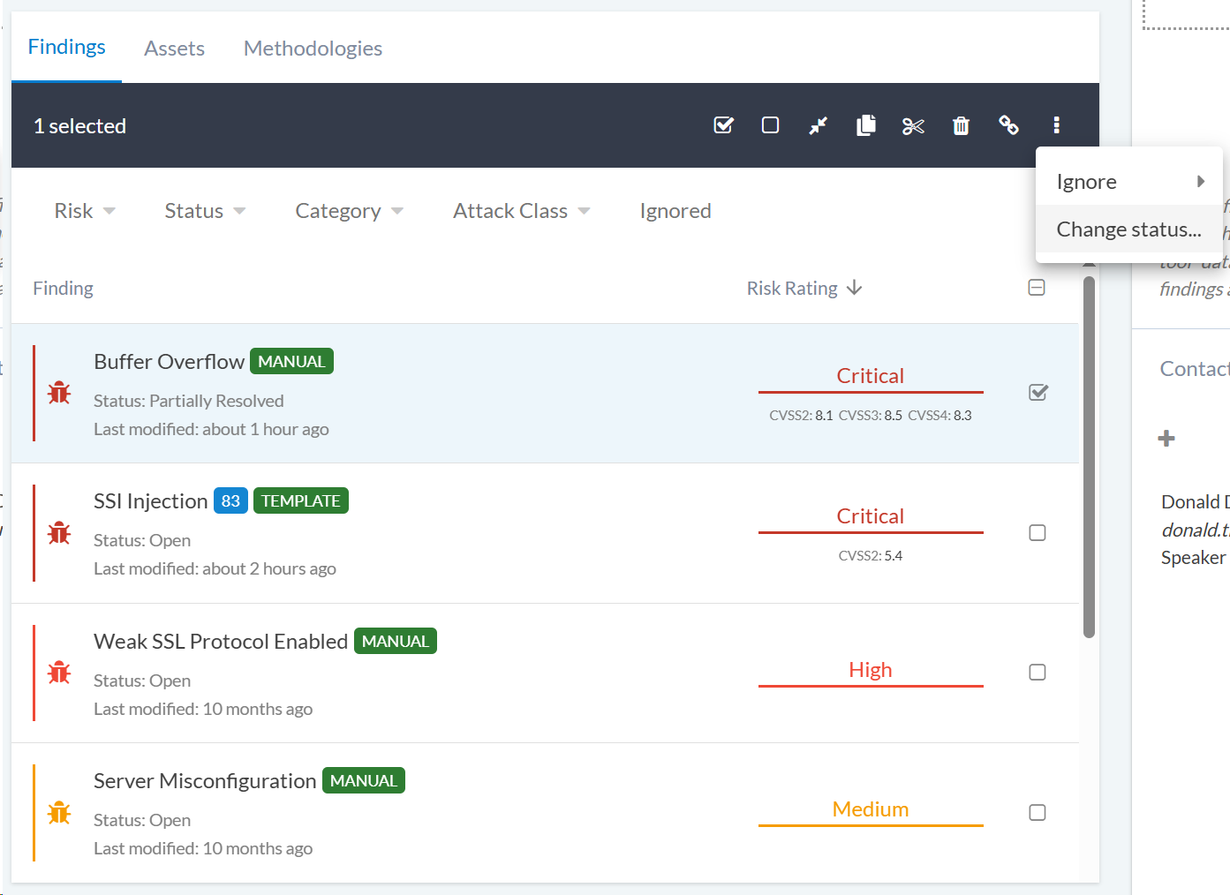Click the select all checkmark icon in toolbar
The width and height of the screenshot is (1230, 895).
tap(723, 125)
